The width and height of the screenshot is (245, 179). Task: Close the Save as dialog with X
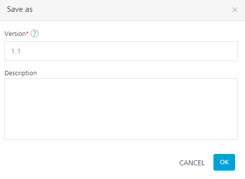[x=235, y=10]
